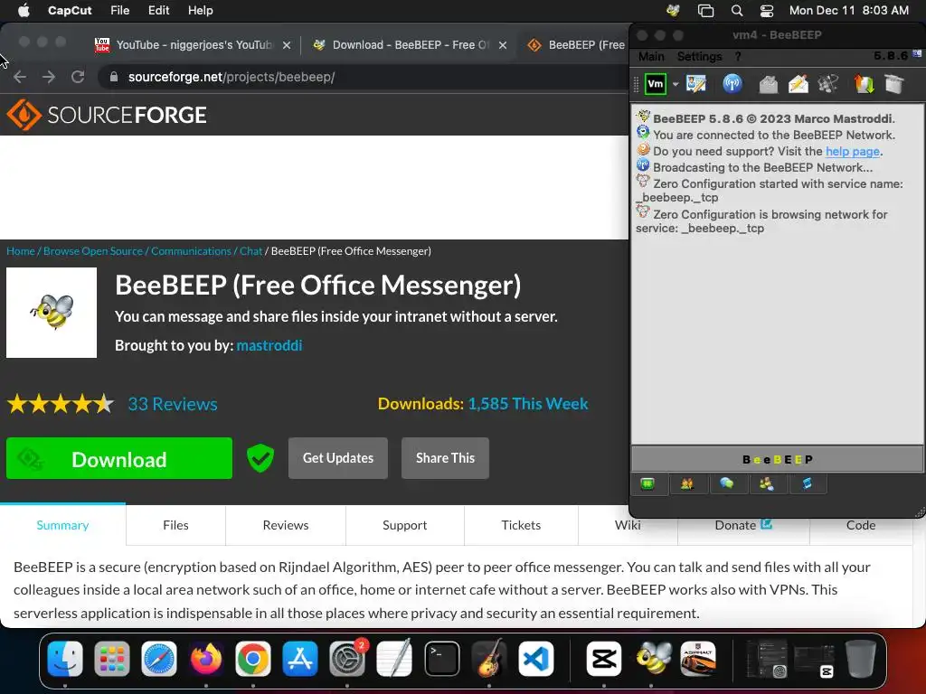The width and height of the screenshot is (926, 694).
Task: Open the 33 Reviews link
Action: (173, 404)
